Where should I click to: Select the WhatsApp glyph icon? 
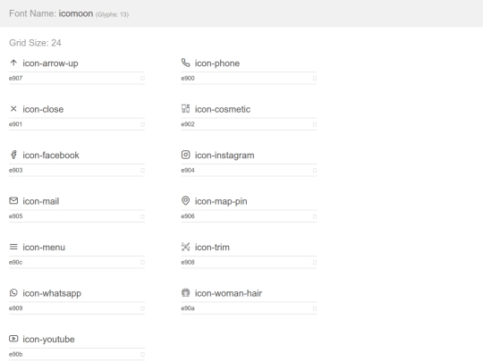13,292
